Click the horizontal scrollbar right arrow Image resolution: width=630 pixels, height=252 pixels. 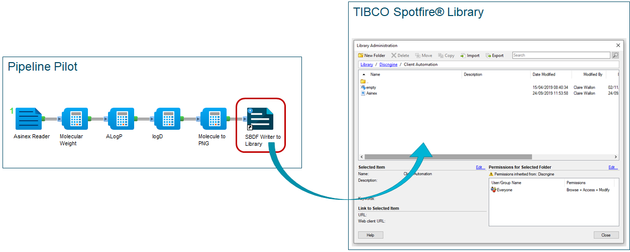pyautogui.click(x=616, y=157)
